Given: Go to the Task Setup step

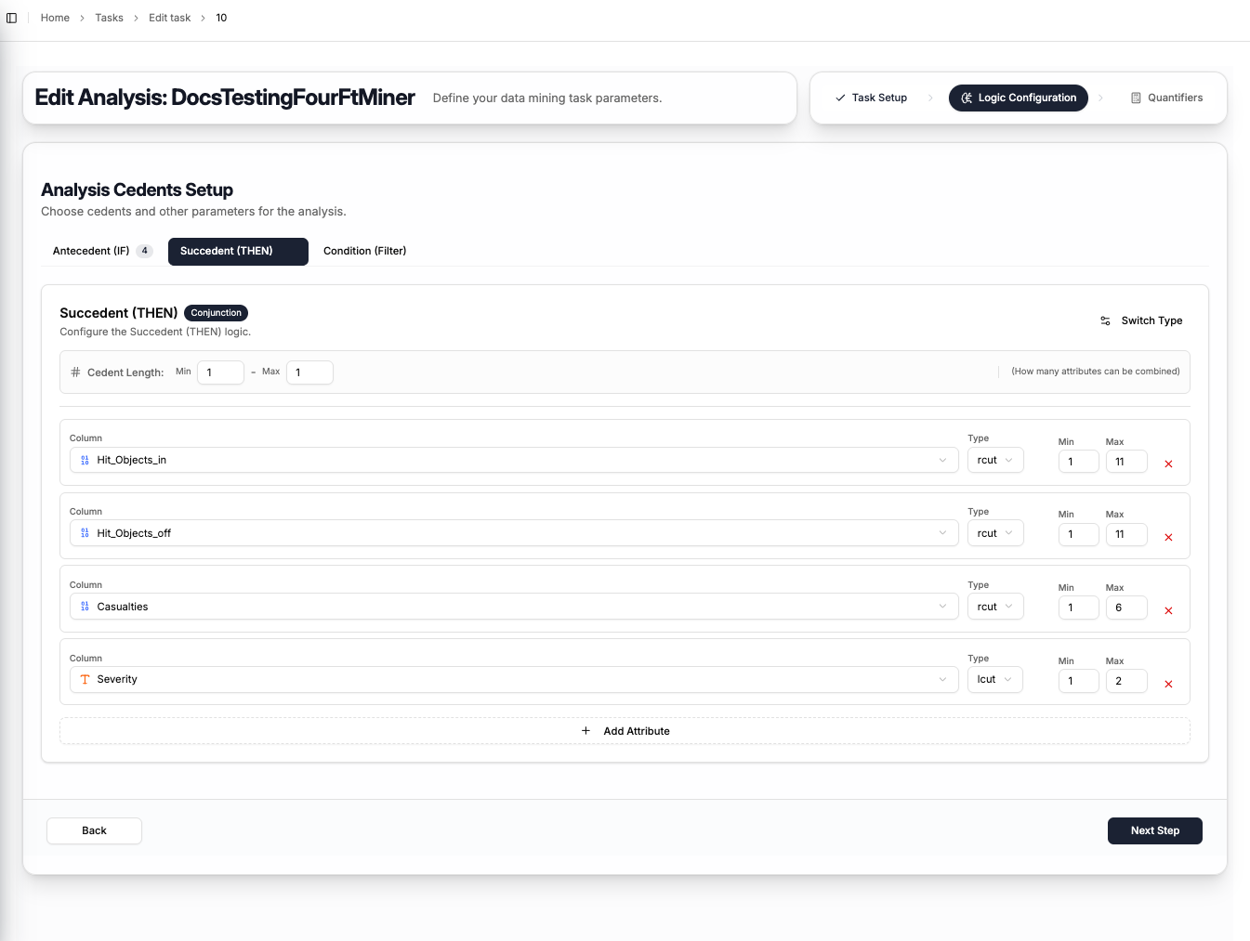Looking at the screenshot, I should pos(871,98).
